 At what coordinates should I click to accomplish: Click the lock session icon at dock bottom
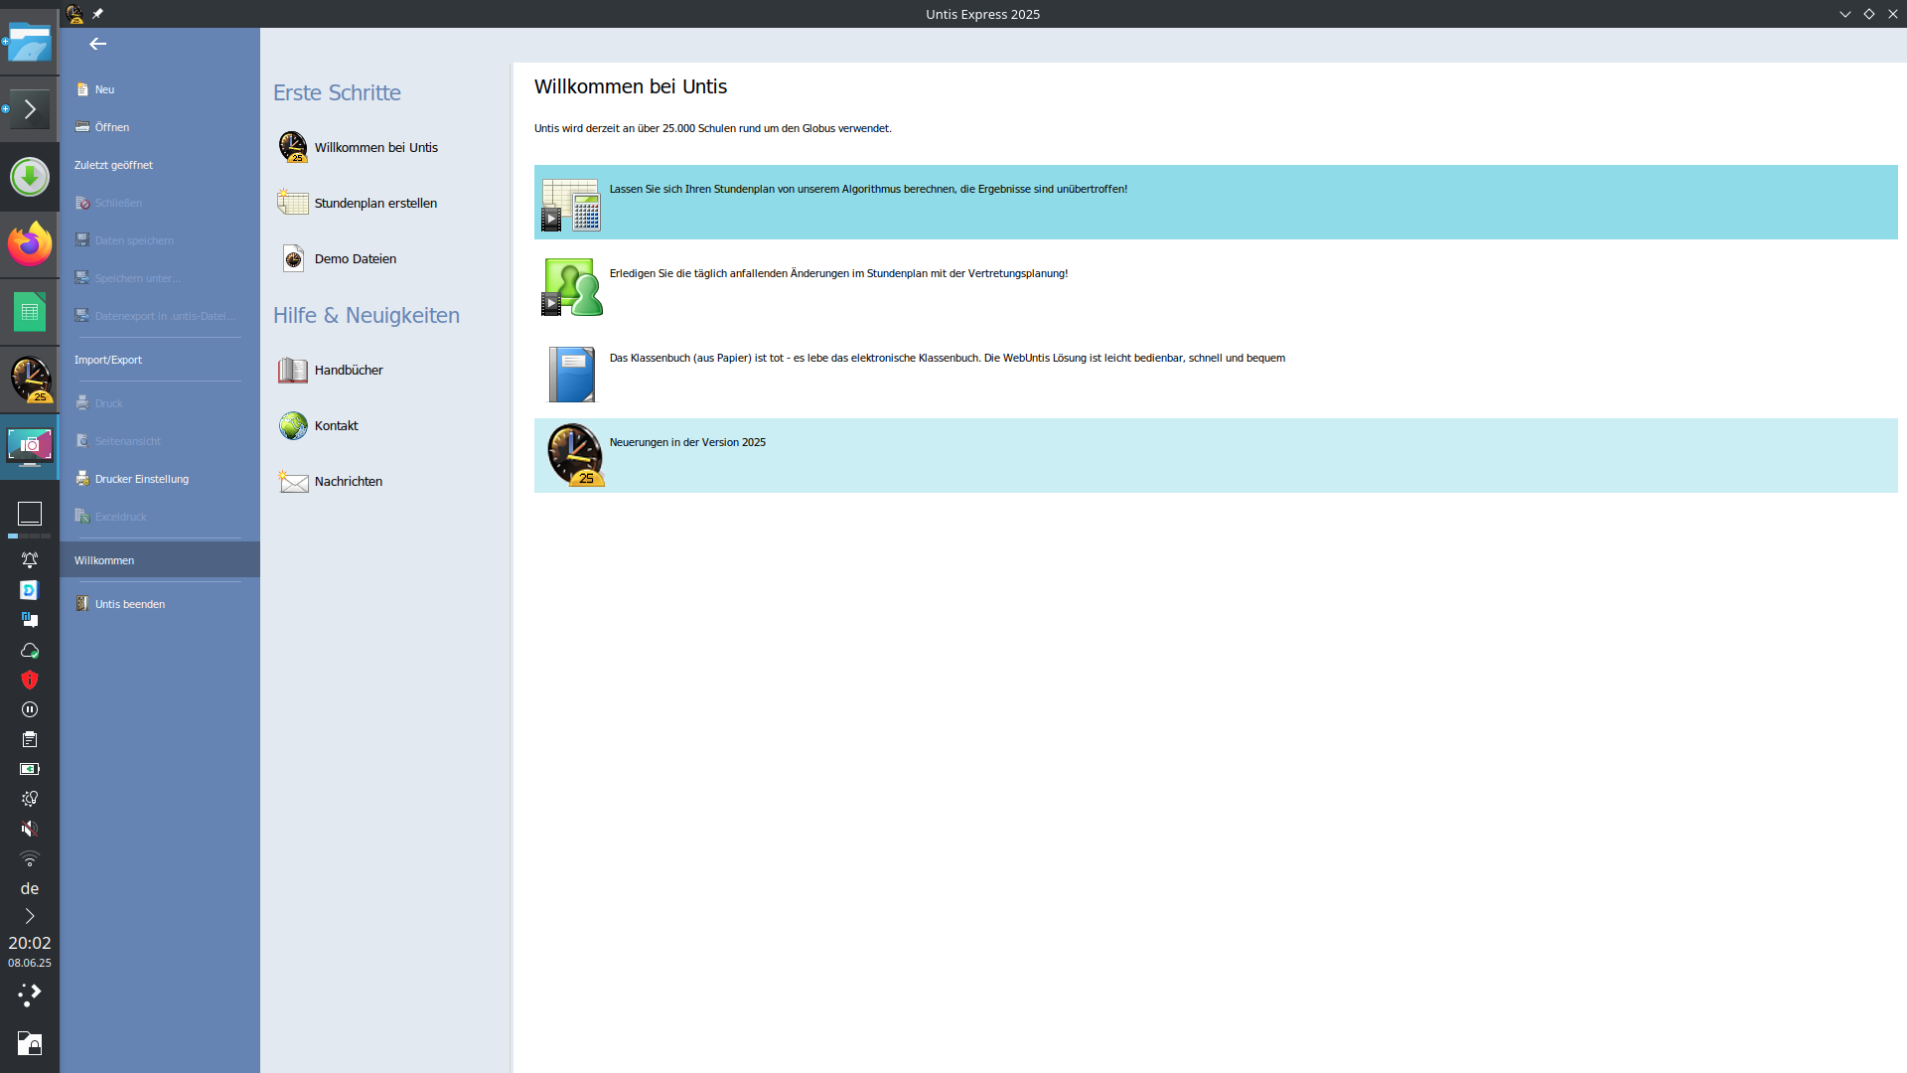(x=30, y=1043)
